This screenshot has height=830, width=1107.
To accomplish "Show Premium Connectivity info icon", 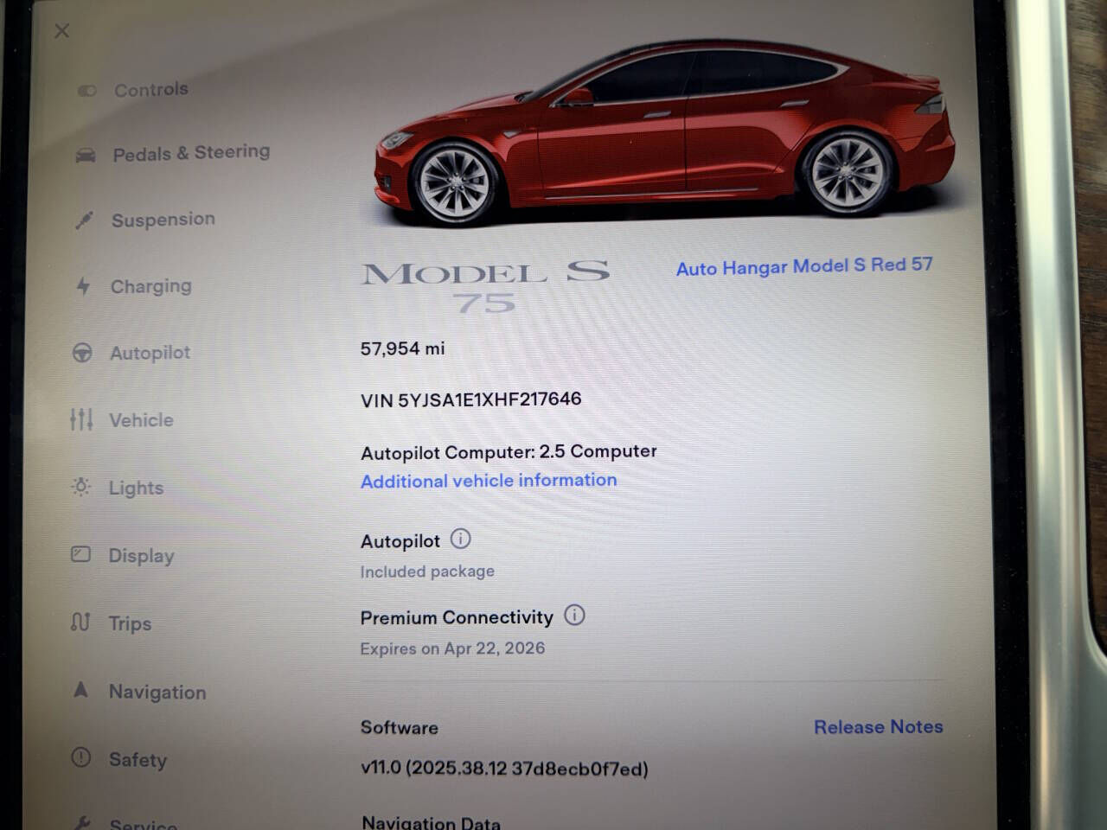I will tap(574, 615).
